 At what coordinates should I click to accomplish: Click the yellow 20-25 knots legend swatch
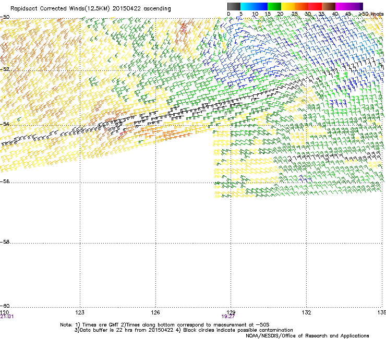(288, 6)
